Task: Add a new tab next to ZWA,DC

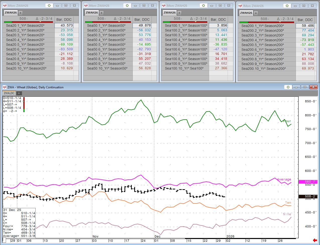Action: (x=19, y=93)
